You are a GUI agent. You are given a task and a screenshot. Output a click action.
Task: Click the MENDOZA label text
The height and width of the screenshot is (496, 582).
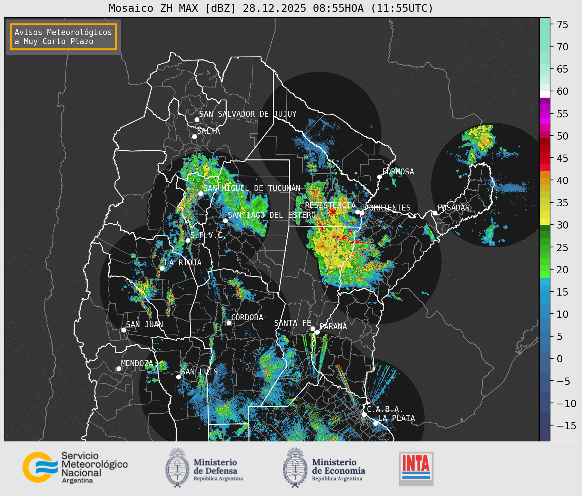pyautogui.click(x=137, y=363)
